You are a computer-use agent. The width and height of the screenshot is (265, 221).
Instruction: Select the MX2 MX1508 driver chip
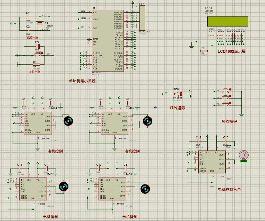(x=114, y=123)
